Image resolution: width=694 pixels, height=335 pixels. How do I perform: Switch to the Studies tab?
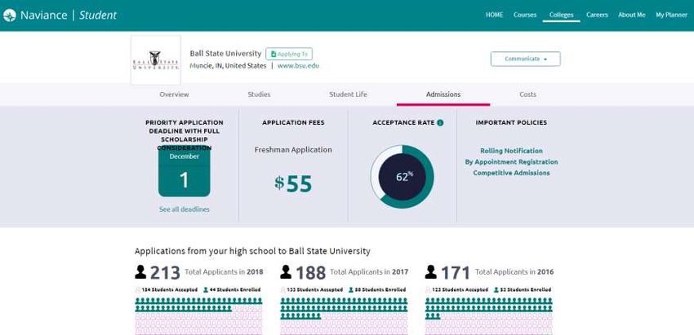[x=259, y=95]
